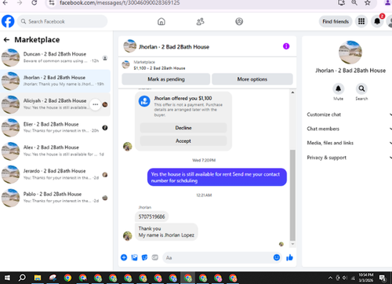Bookmark this page with the star

(x=368, y=2)
